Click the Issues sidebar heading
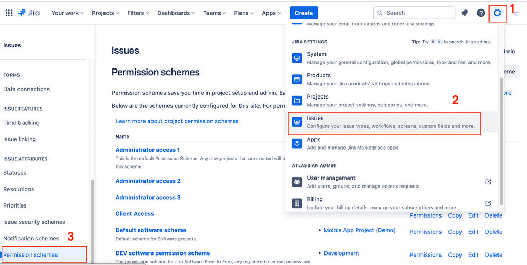This screenshot has height=265, width=527. 12,45
